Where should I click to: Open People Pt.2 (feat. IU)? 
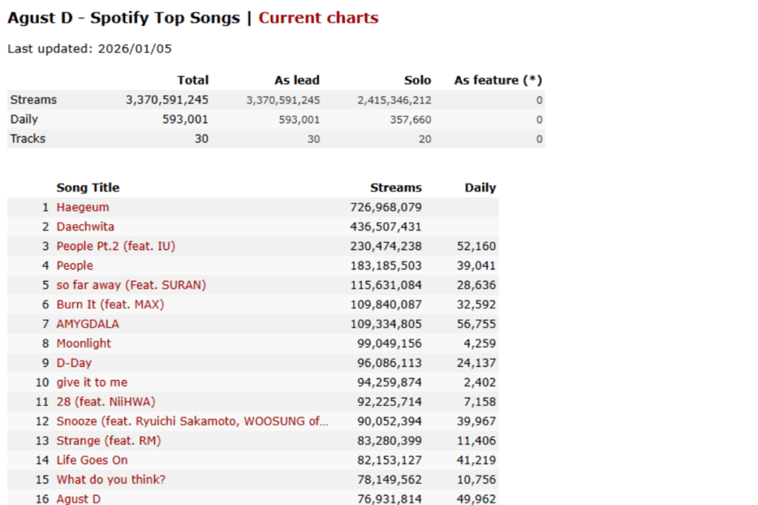coord(115,246)
